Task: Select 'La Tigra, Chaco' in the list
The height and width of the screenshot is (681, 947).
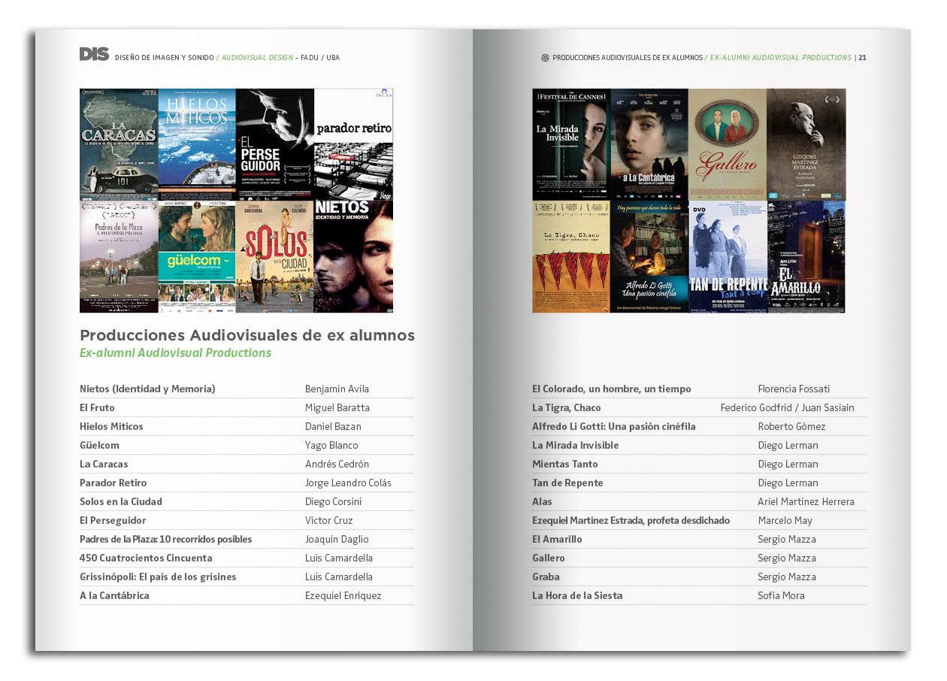Action: coord(567,407)
